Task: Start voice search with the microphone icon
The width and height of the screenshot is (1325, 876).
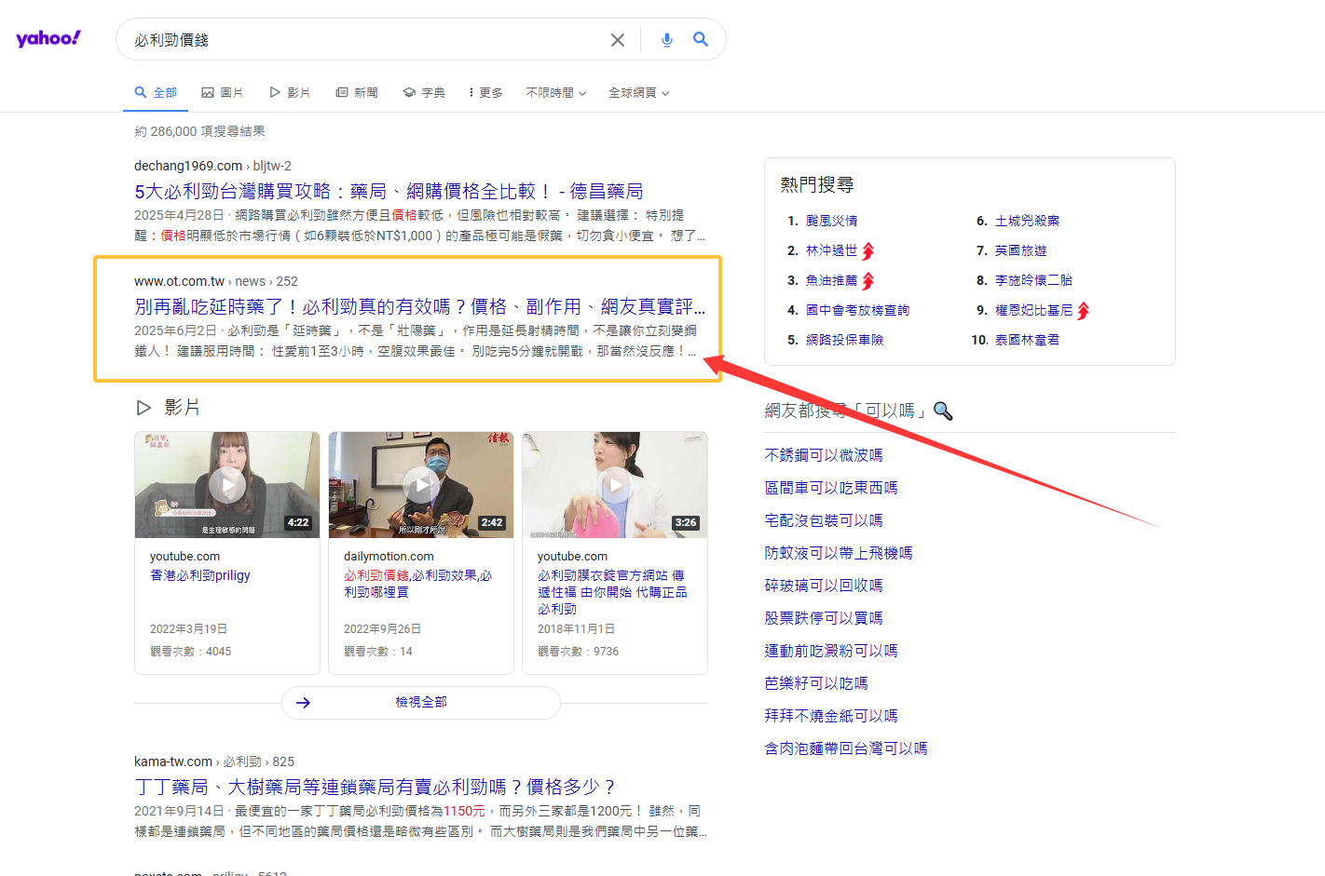Action: [x=667, y=40]
